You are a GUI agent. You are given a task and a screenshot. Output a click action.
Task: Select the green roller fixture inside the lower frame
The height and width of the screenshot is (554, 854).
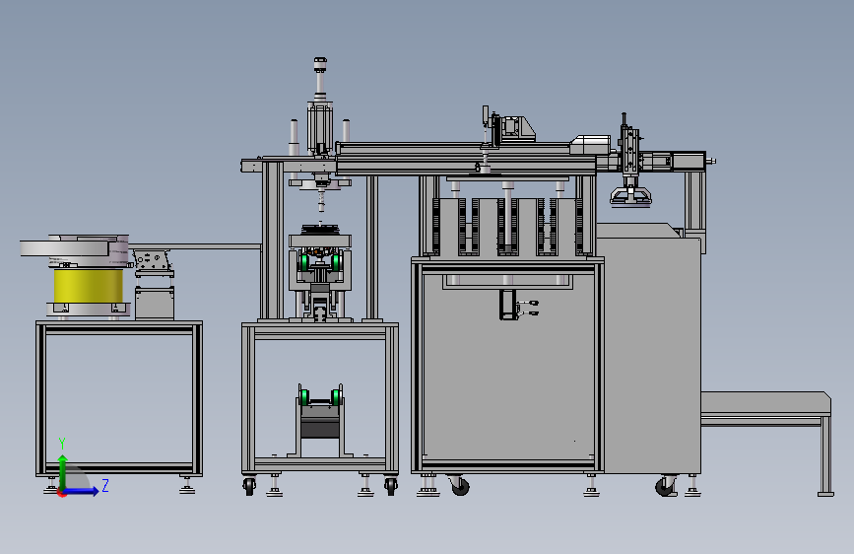pyautogui.click(x=320, y=420)
